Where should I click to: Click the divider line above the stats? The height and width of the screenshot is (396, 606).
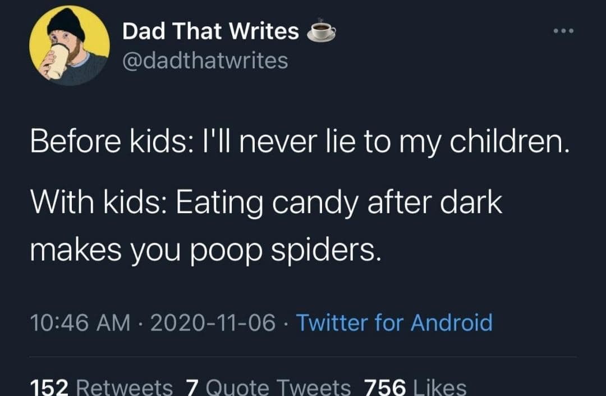coord(303,357)
